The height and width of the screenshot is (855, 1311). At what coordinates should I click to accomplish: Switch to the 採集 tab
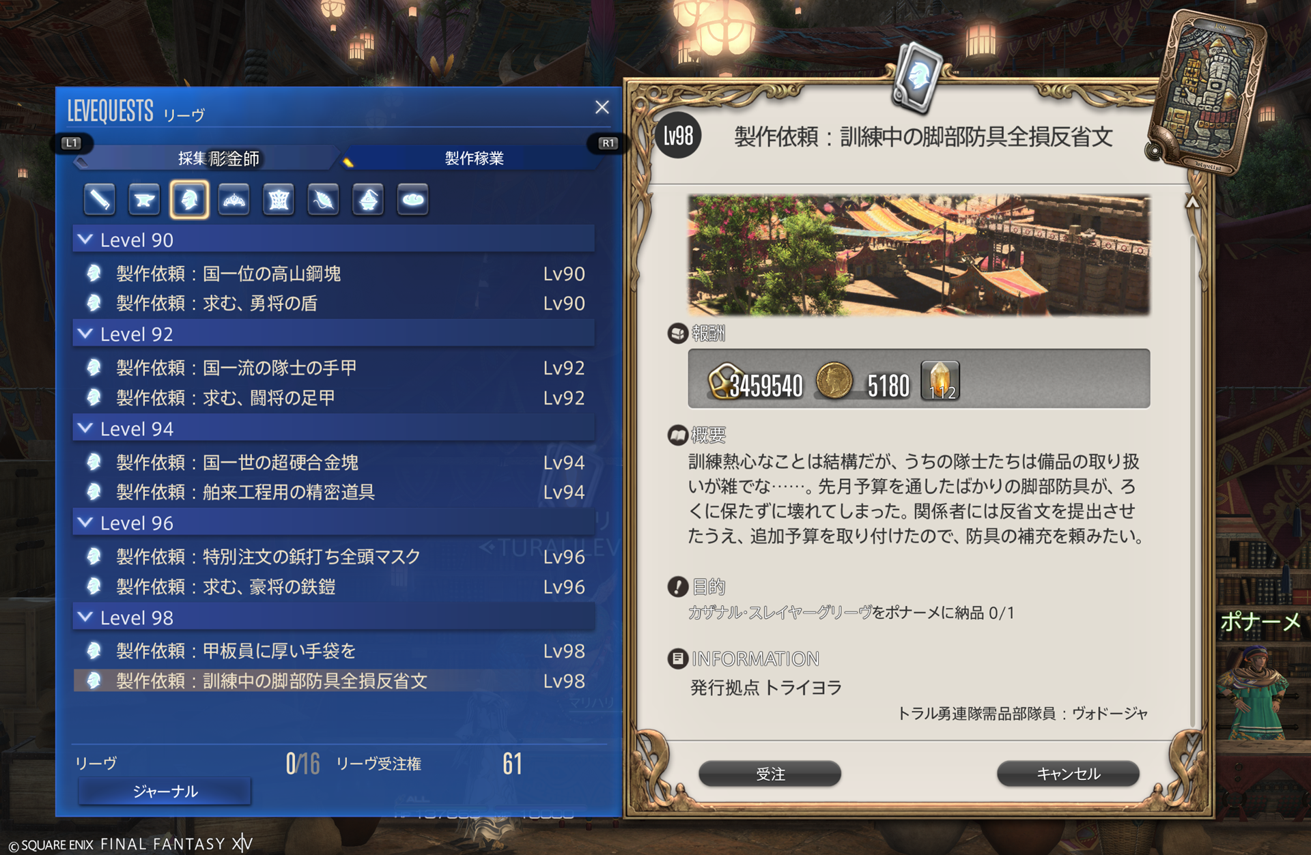205,158
